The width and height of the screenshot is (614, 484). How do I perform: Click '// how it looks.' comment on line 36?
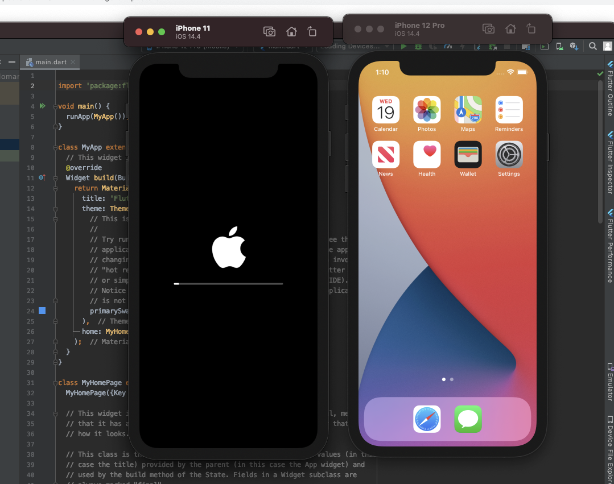pos(96,434)
